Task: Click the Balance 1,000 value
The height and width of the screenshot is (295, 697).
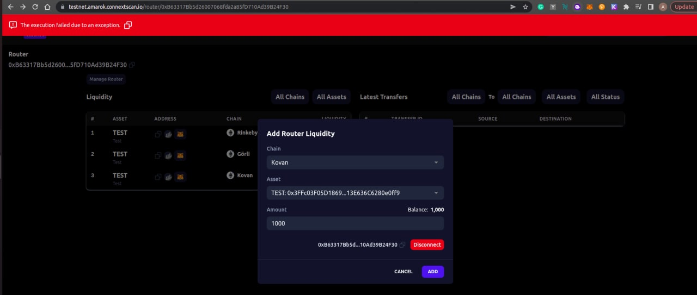Action: click(x=437, y=210)
